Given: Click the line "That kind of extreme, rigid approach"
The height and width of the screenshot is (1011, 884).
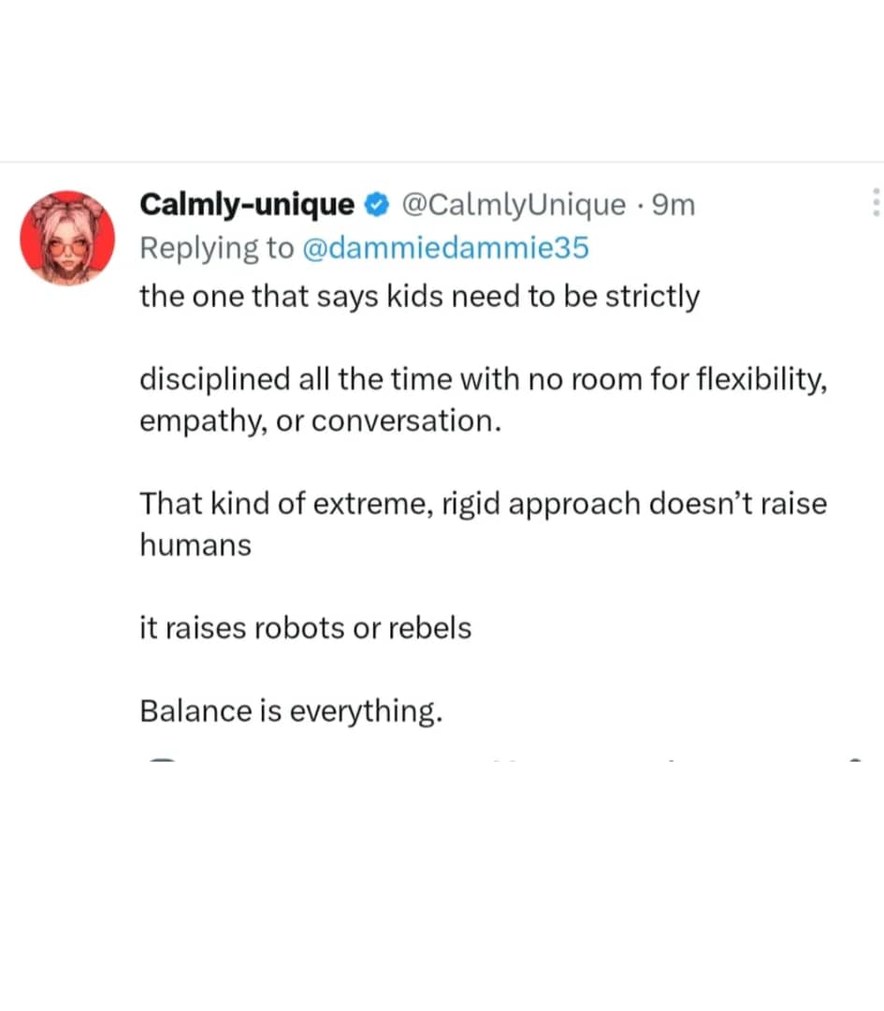Looking at the screenshot, I should pos(483,504).
